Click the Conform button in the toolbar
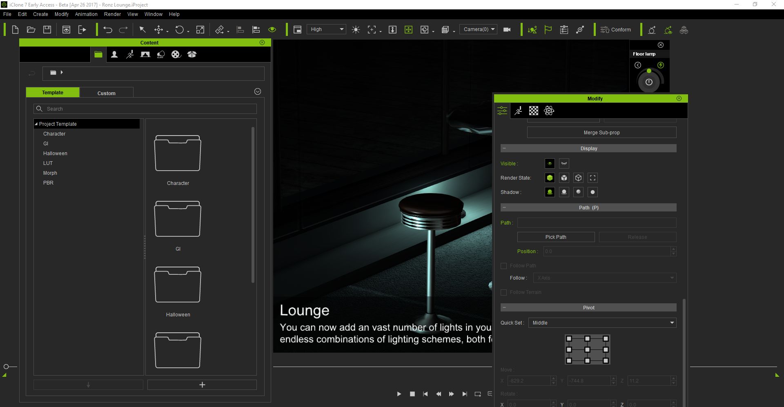784x407 pixels. tap(616, 29)
